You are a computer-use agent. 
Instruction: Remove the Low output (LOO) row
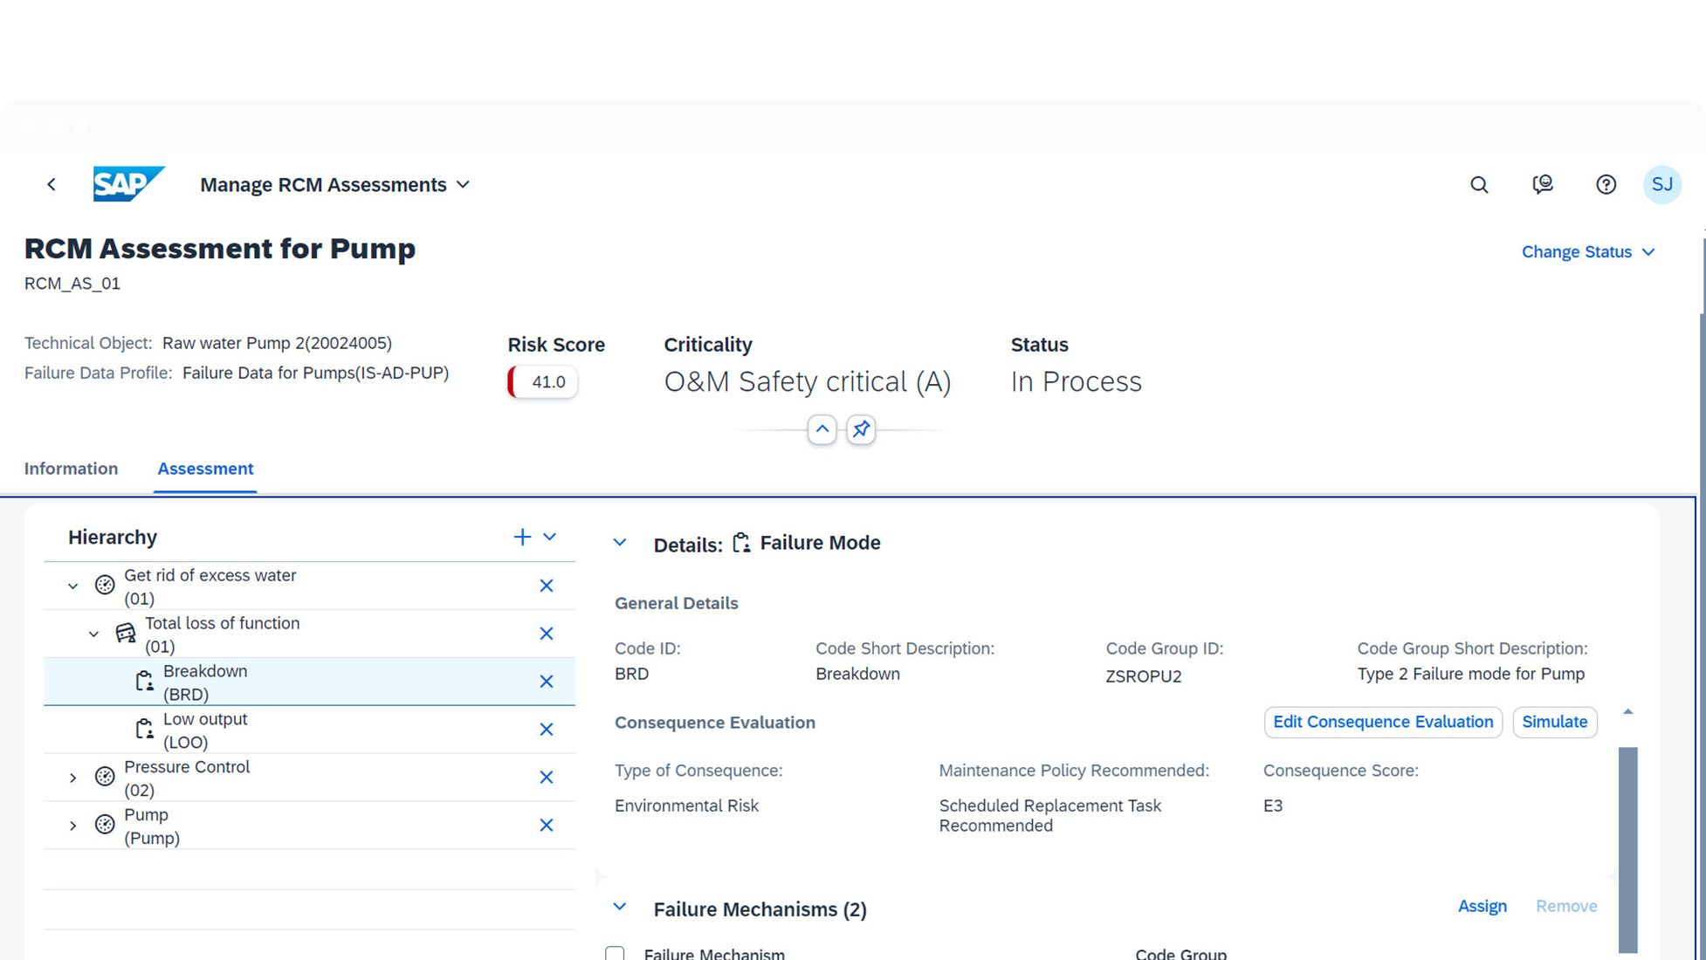[547, 730]
